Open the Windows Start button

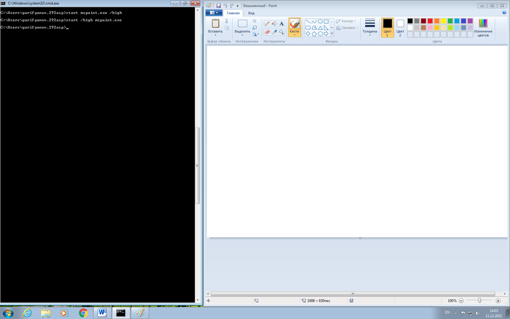[x=8, y=313]
